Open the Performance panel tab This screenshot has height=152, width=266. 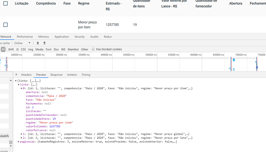pos(25,37)
